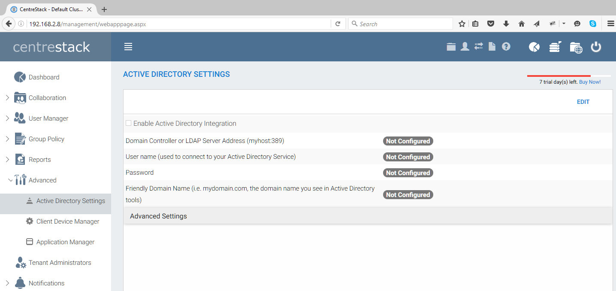The image size is (616, 291).
Task: Open the Tenant Administrators page
Action: coord(60,262)
